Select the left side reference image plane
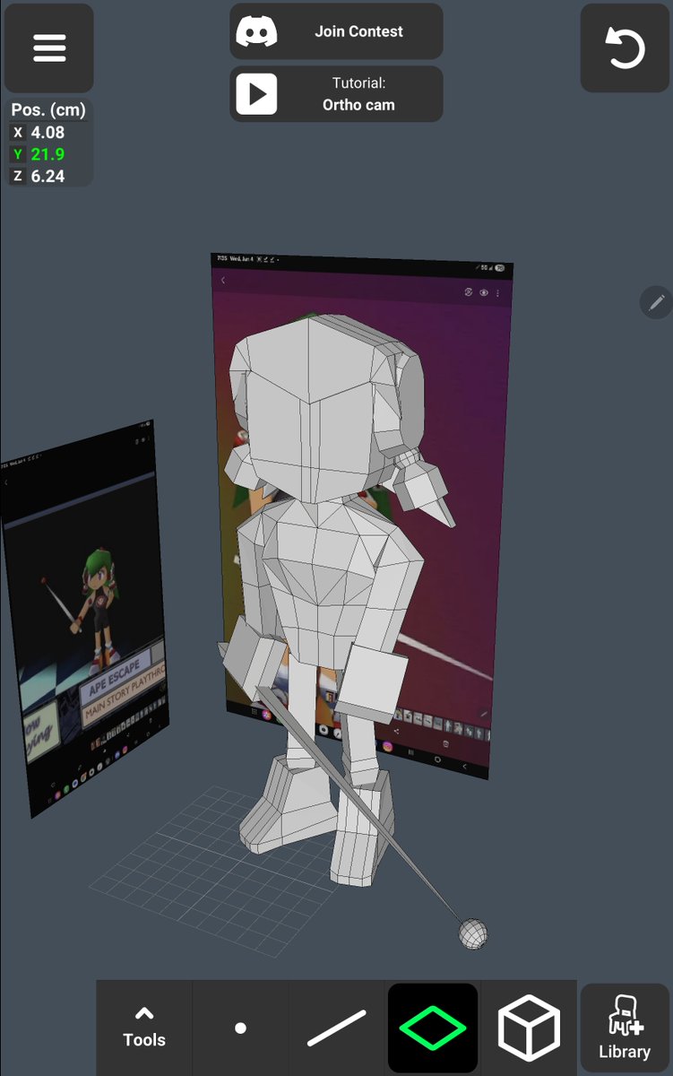673x1076 pixels. 85,619
